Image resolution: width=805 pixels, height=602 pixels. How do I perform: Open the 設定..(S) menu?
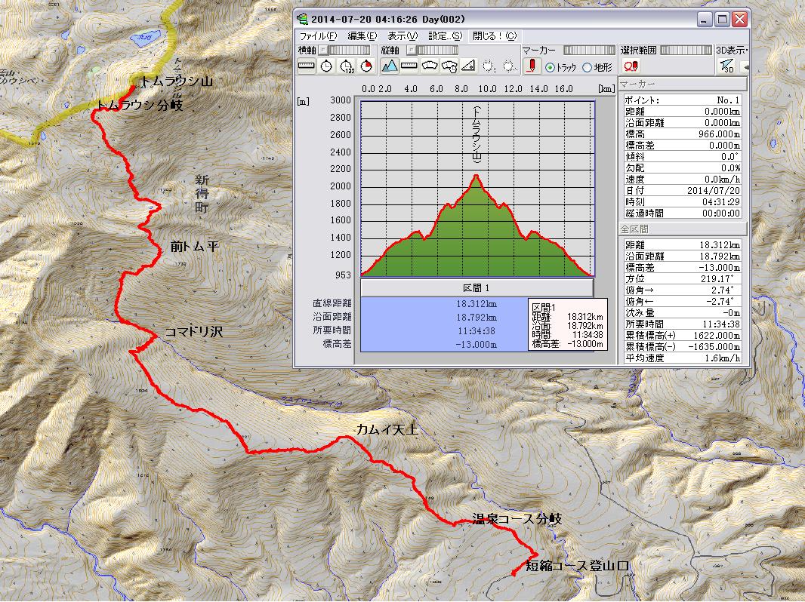(x=445, y=36)
